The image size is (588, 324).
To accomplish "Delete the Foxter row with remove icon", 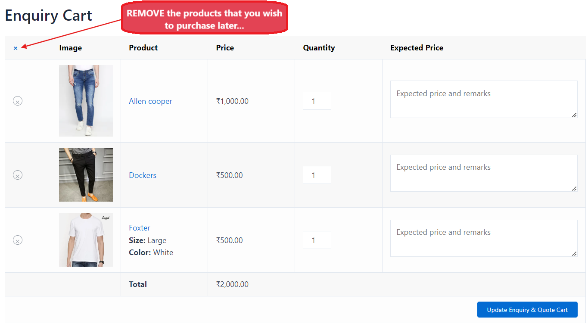I will (x=18, y=240).
